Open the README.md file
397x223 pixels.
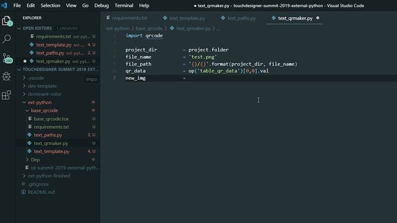point(41,192)
